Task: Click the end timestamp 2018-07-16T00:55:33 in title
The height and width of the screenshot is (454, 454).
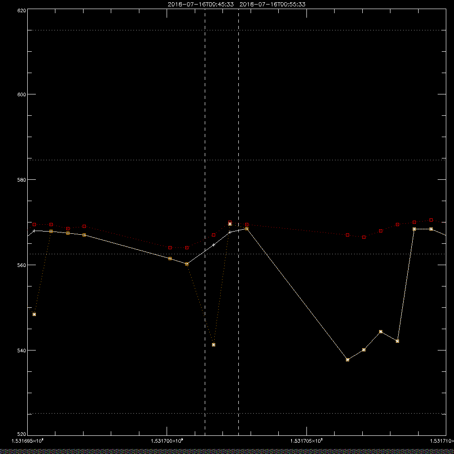Action: 272,5
